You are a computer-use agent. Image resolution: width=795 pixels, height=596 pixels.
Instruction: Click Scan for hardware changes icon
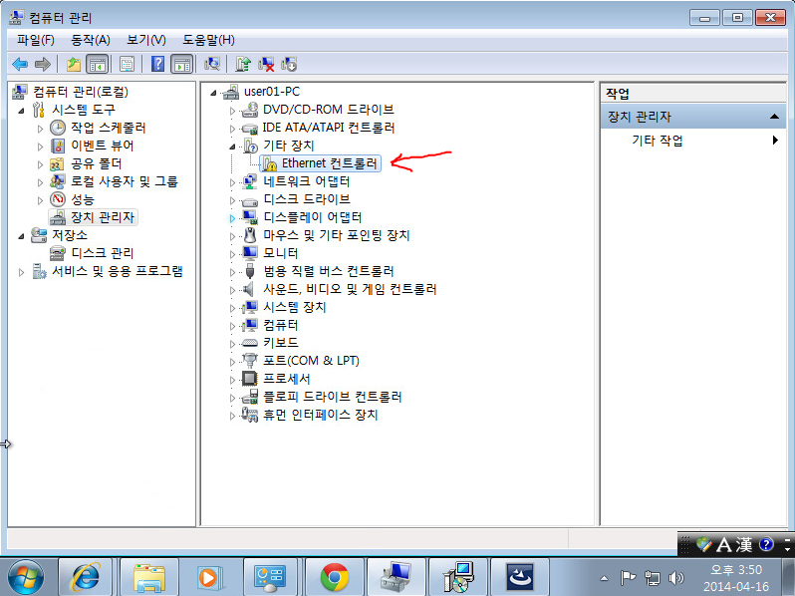point(211,65)
